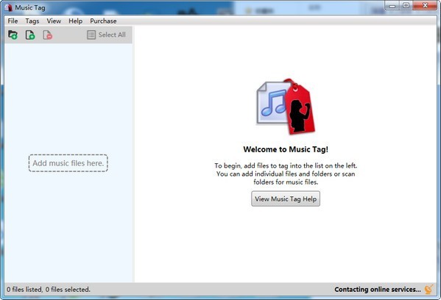Click the remove file toolbar icon
Image resolution: width=441 pixels, height=300 pixels.
tap(48, 35)
